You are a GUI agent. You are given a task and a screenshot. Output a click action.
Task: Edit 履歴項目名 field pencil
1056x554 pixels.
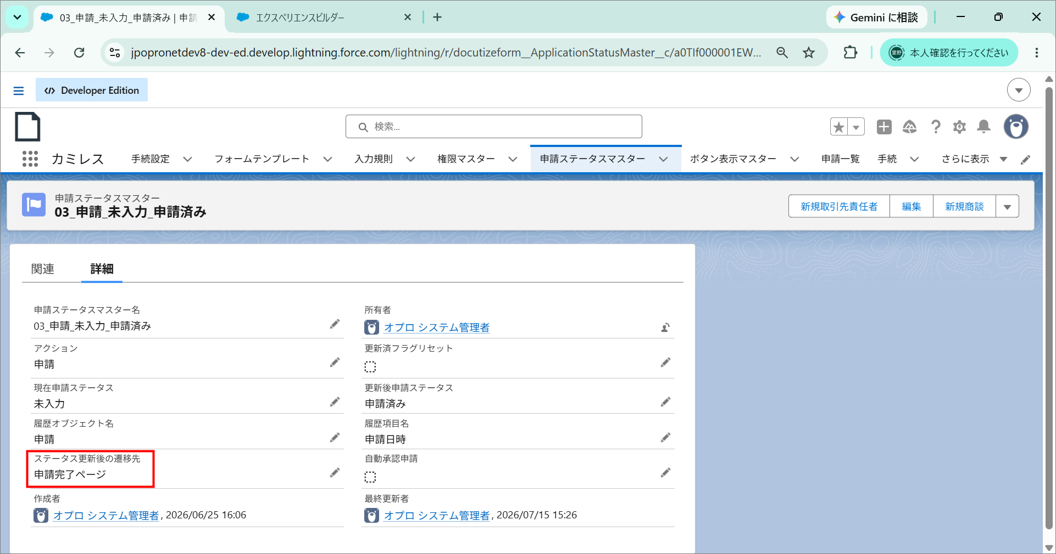pos(665,437)
